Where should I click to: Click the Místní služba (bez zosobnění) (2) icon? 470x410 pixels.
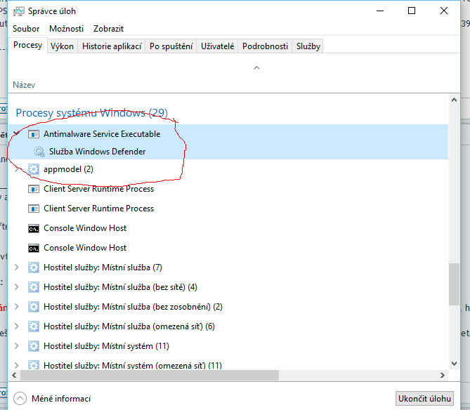[33, 307]
